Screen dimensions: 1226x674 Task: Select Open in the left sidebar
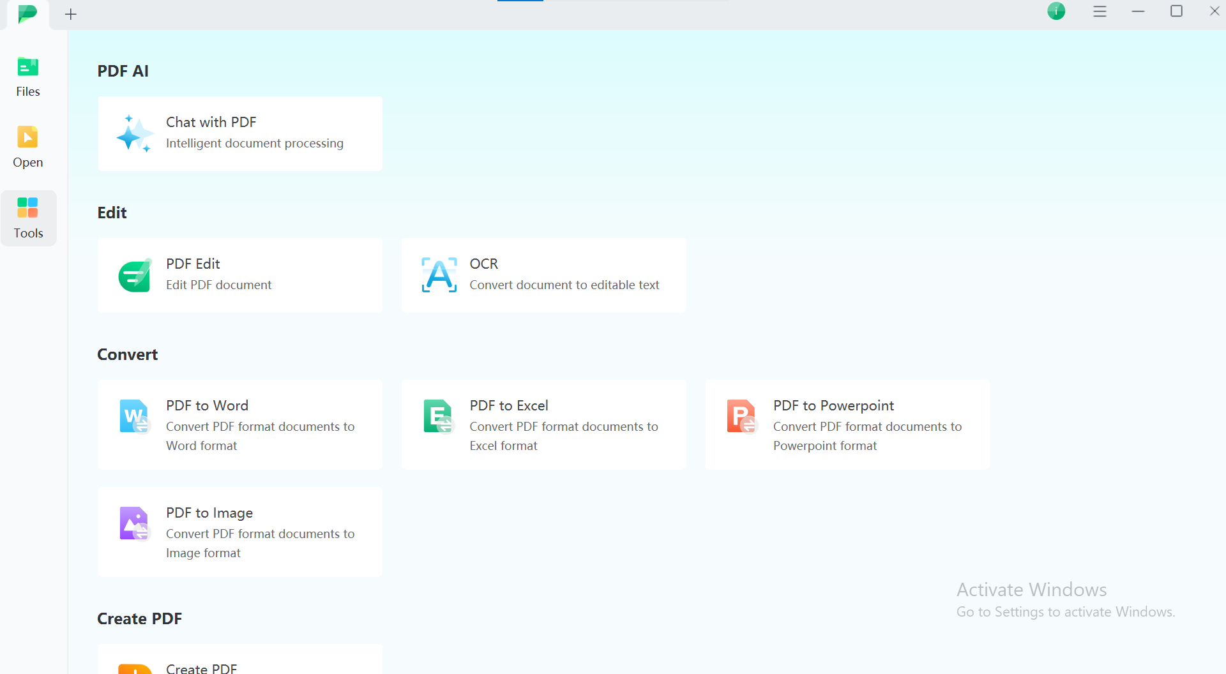(28, 147)
